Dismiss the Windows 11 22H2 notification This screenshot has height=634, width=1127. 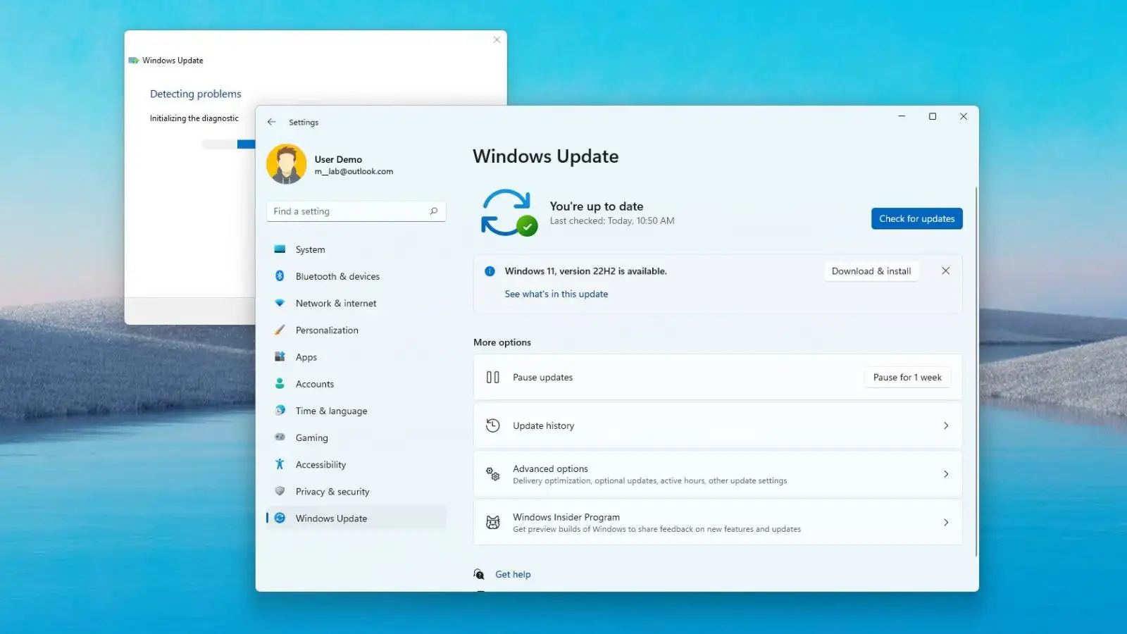(x=945, y=271)
